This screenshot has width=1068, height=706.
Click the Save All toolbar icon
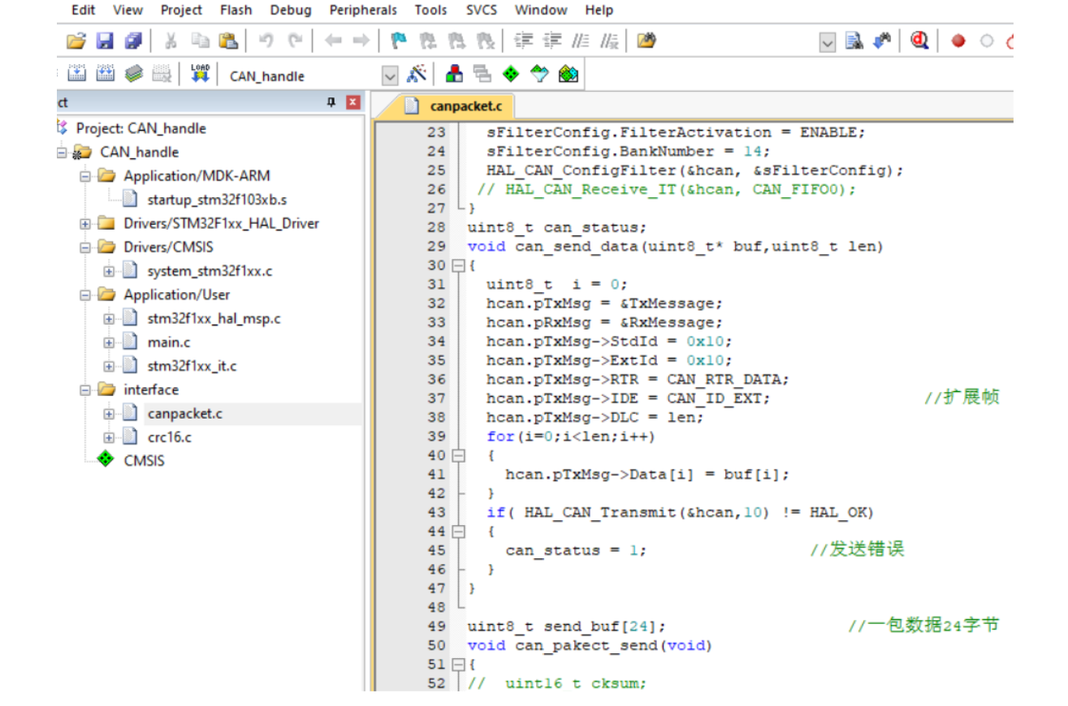point(134,41)
